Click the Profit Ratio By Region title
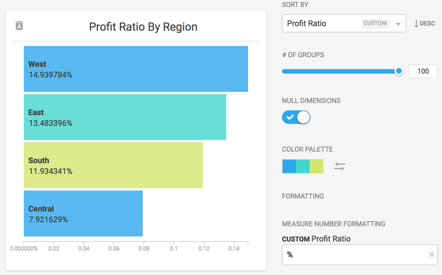Screen dimensions: 442x275 pos(143,27)
